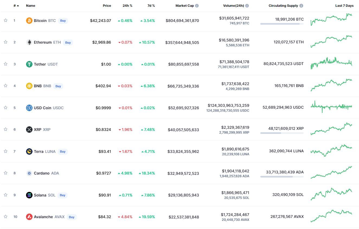Viewport: 359px width, 229px height.
Task: Sort by Market Cap column header
Action: [185, 6]
